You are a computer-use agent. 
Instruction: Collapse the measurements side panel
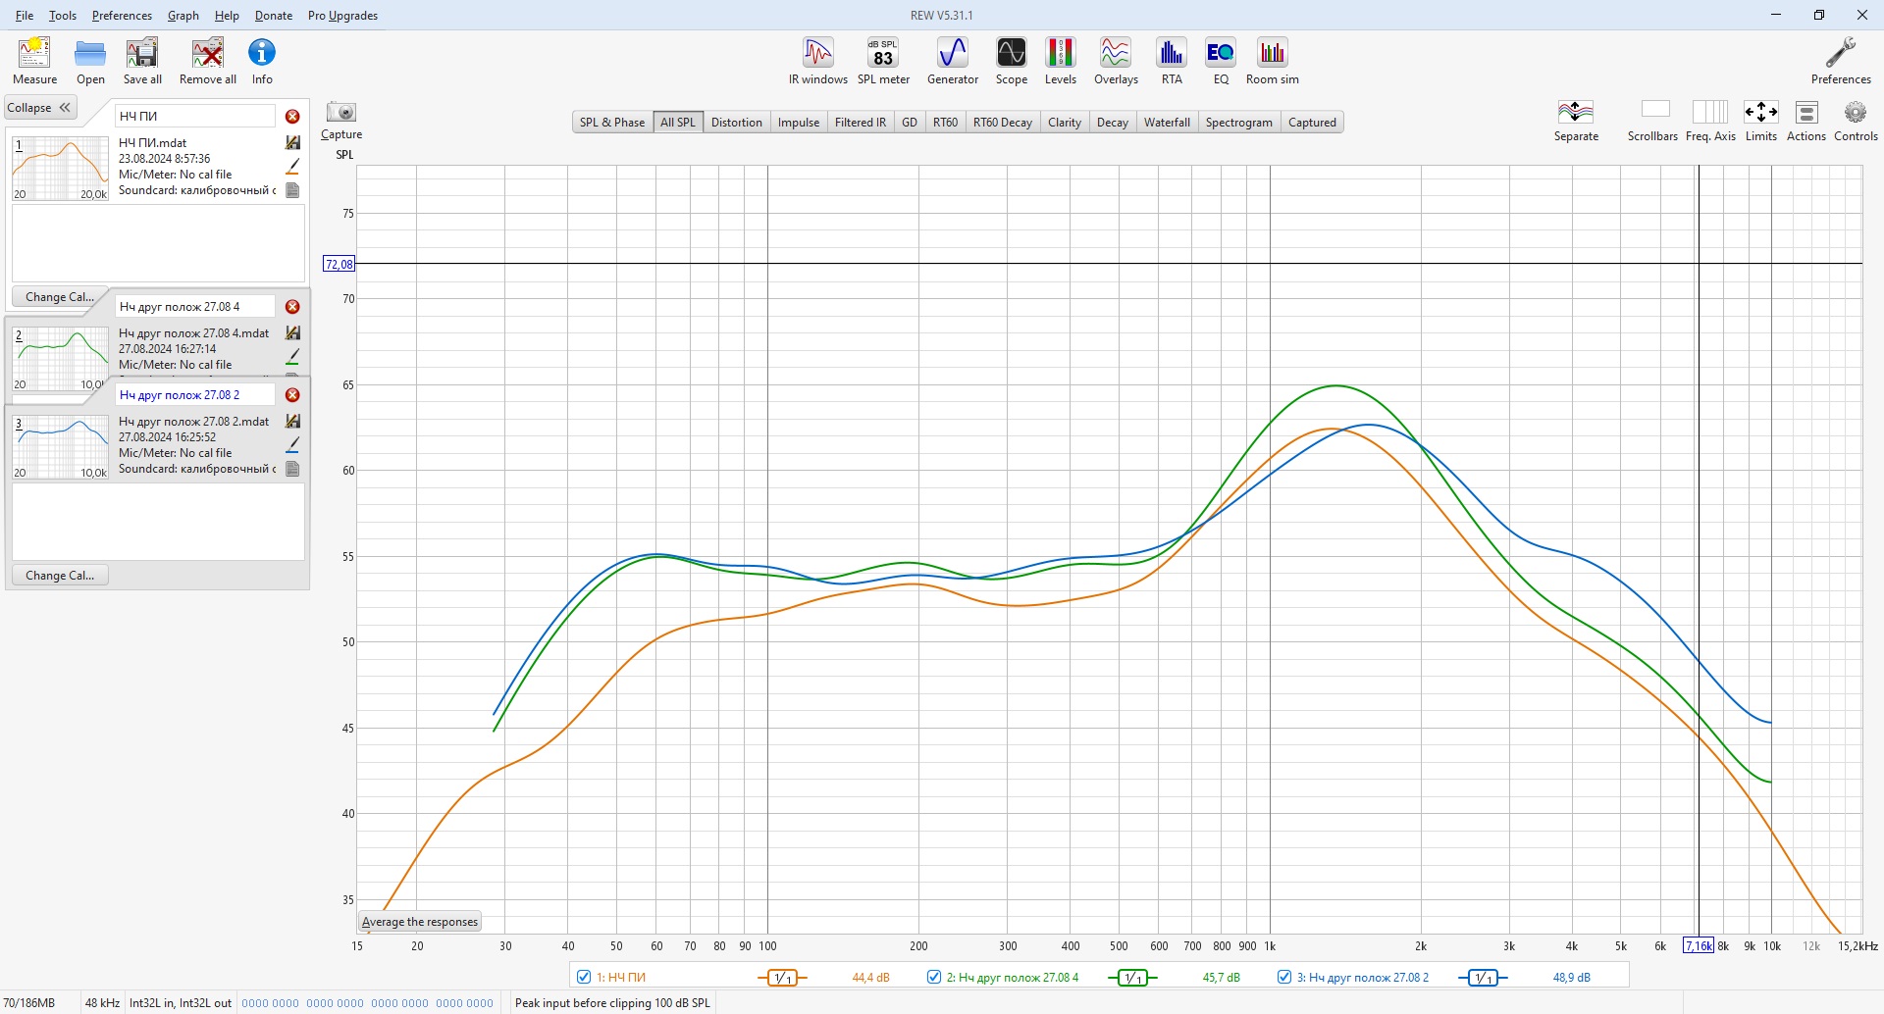tap(39, 108)
